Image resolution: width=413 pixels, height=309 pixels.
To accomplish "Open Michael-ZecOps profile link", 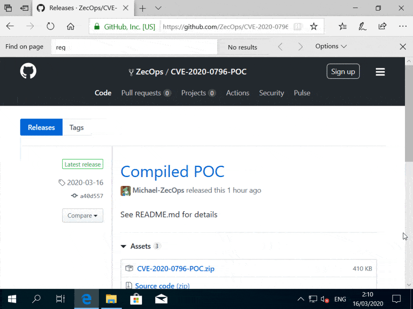I will coord(158,190).
